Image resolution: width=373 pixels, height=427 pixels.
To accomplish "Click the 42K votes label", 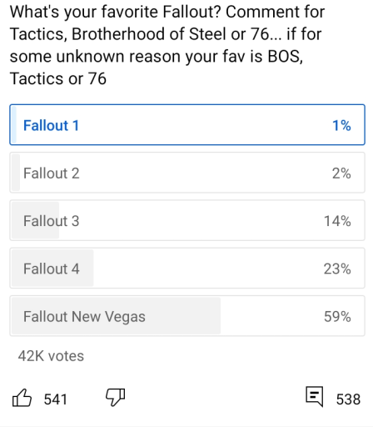I will [51, 356].
